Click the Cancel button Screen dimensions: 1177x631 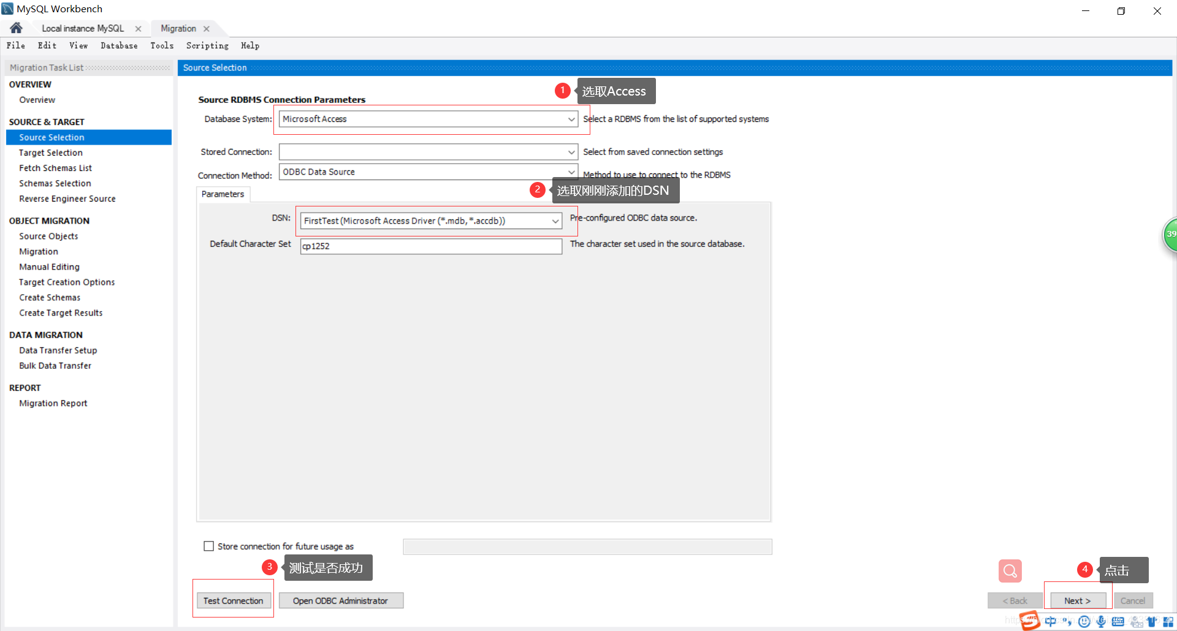1133,601
